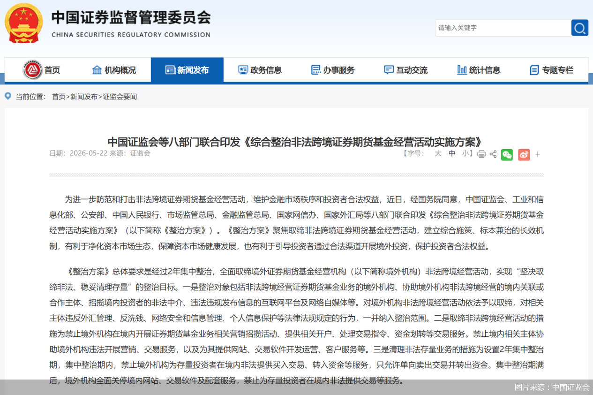Screen dimensions: 593x395
Task: Click the red emblem icon beside 首页
Action: pos(32,70)
